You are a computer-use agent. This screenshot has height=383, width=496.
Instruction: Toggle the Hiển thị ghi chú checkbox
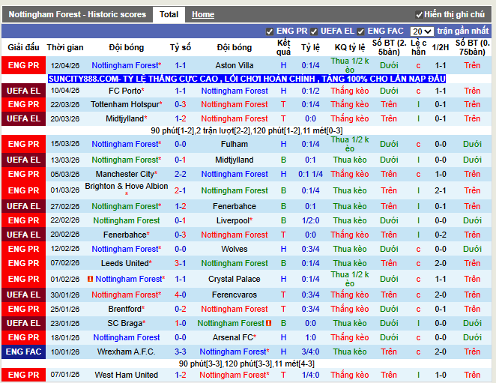point(418,14)
